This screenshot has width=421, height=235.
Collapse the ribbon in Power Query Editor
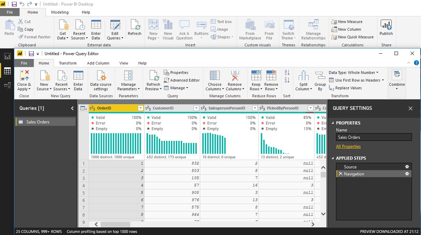(410, 63)
